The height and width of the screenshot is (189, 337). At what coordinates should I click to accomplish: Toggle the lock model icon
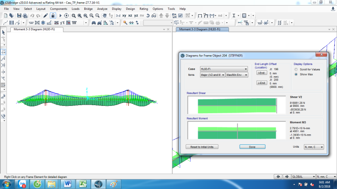[x=53, y=15]
